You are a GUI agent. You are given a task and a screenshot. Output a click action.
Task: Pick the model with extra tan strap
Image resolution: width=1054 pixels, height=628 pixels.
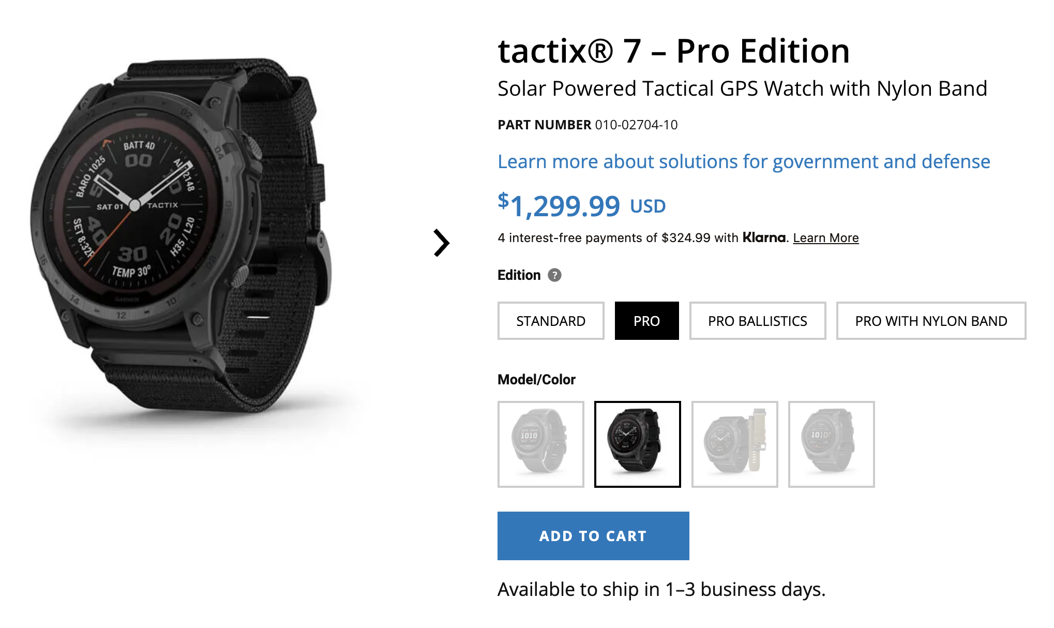click(x=734, y=444)
